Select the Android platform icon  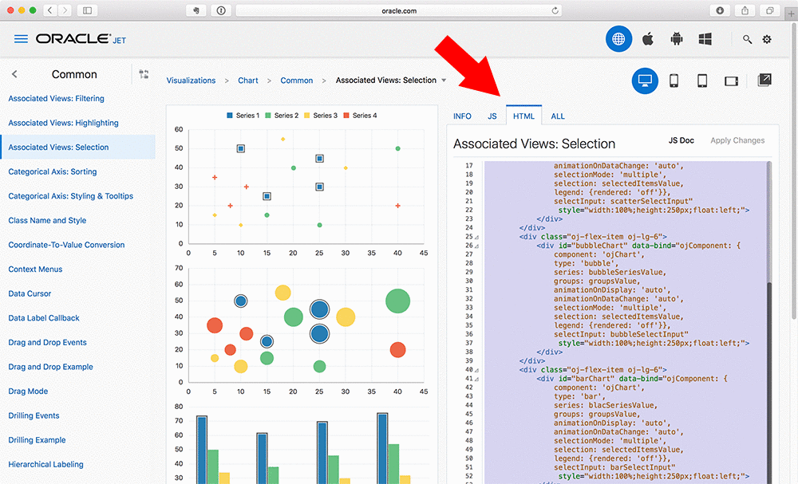pos(677,38)
